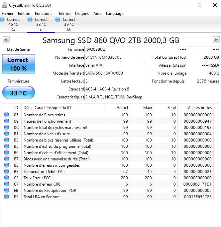The width and height of the screenshot is (221, 227).
Task: Click the Fonctionne depuis value 2375 heures
Action: click(x=203, y=81)
